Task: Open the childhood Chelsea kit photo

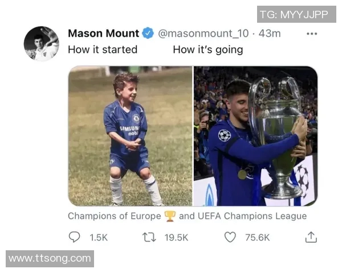Action: (x=130, y=136)
